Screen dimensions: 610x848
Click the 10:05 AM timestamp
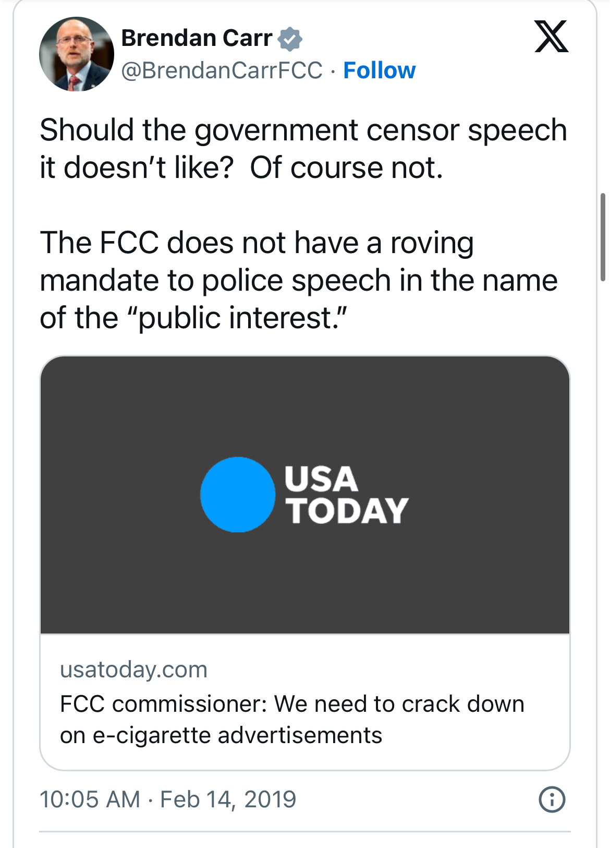coord(90,799)
